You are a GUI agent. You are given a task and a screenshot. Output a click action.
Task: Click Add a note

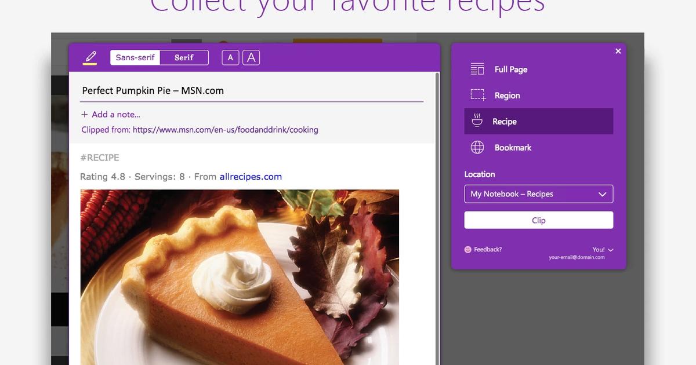111,114
